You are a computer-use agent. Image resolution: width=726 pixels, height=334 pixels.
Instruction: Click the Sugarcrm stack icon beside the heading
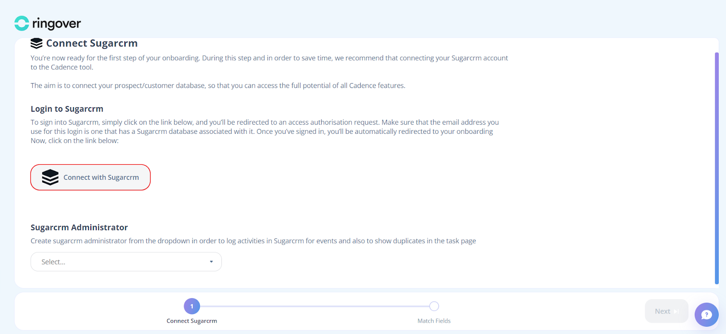(36, 43)
